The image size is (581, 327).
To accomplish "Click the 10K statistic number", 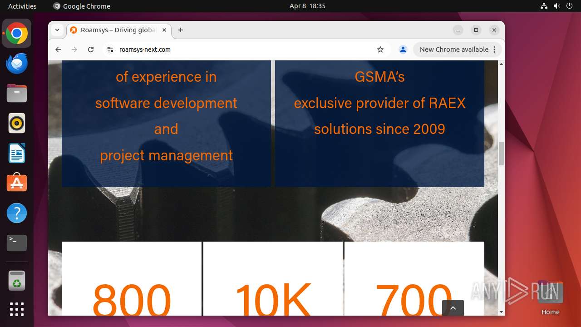I will point(273,299).
